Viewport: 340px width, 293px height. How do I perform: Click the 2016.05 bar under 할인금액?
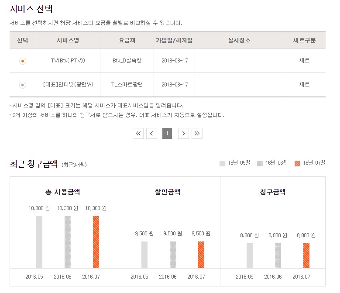pyautogui.click(x=144, y=255)
